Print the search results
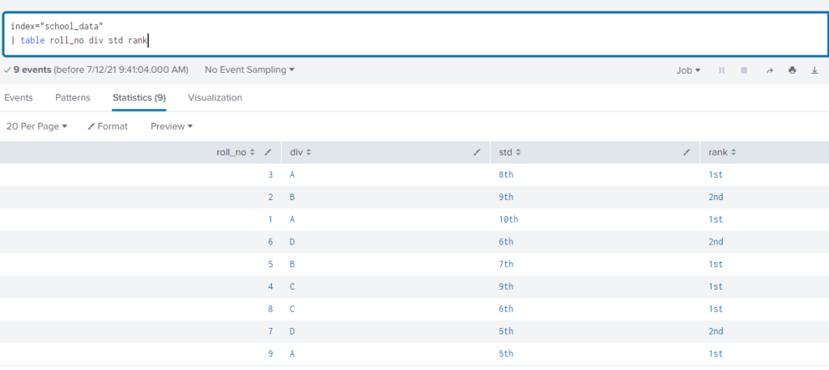Screen dimensions: 829x370 pyautogui.click(x=792, y=70)
